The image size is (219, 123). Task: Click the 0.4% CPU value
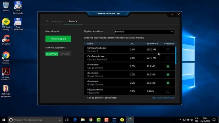click(132, 50)
